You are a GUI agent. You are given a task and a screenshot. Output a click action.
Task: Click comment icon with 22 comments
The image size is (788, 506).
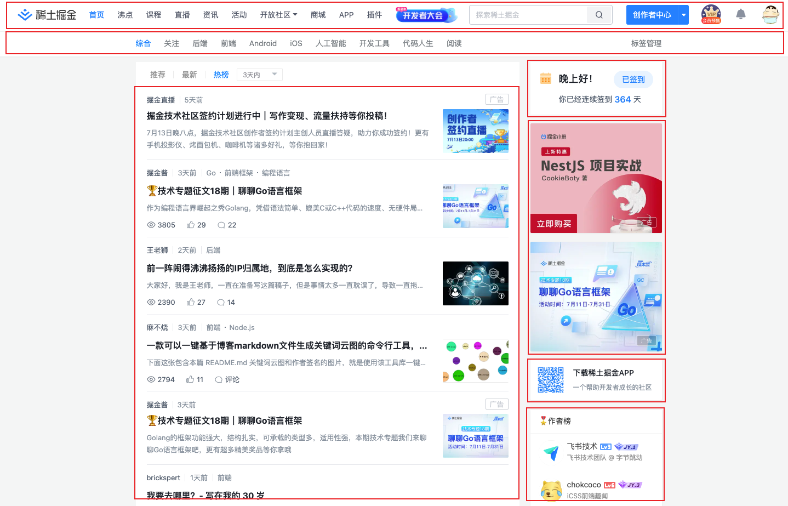(x=221, y=225)
